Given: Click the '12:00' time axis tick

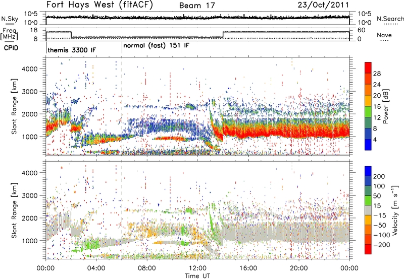Looking at the screenshot, I should tap(197, 268).
